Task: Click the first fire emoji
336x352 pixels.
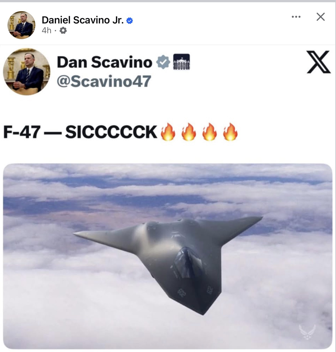Action: click(x=168, y=132)
